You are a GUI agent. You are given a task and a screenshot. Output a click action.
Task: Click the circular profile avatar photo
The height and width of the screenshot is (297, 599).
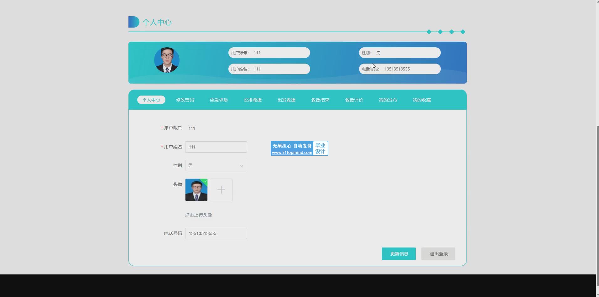tap(167, 60)
